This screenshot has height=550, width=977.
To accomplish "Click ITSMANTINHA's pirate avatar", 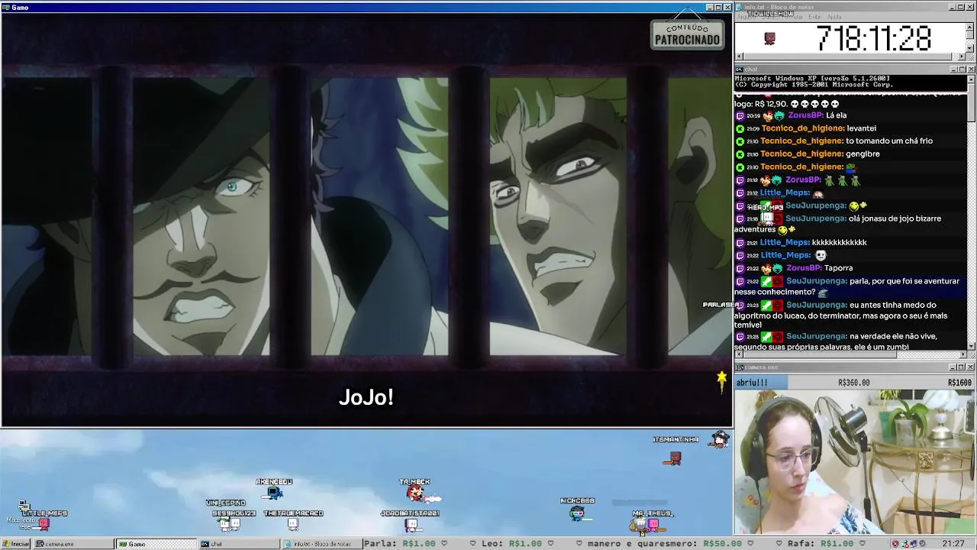I will (x=718, y=439).
